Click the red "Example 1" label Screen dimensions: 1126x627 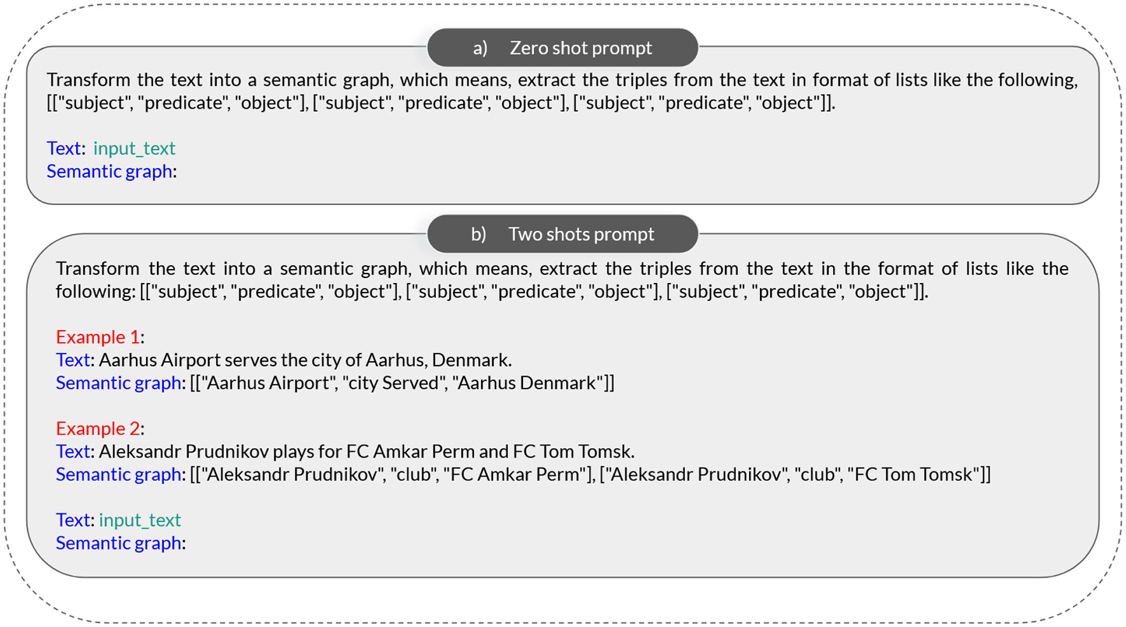coord(97,337)
